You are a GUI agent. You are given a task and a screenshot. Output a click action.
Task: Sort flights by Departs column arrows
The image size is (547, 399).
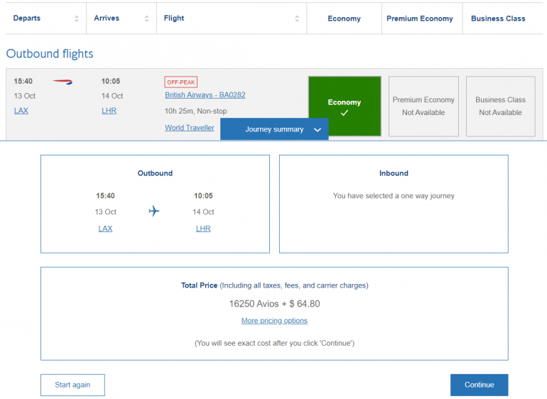(77, 18)
